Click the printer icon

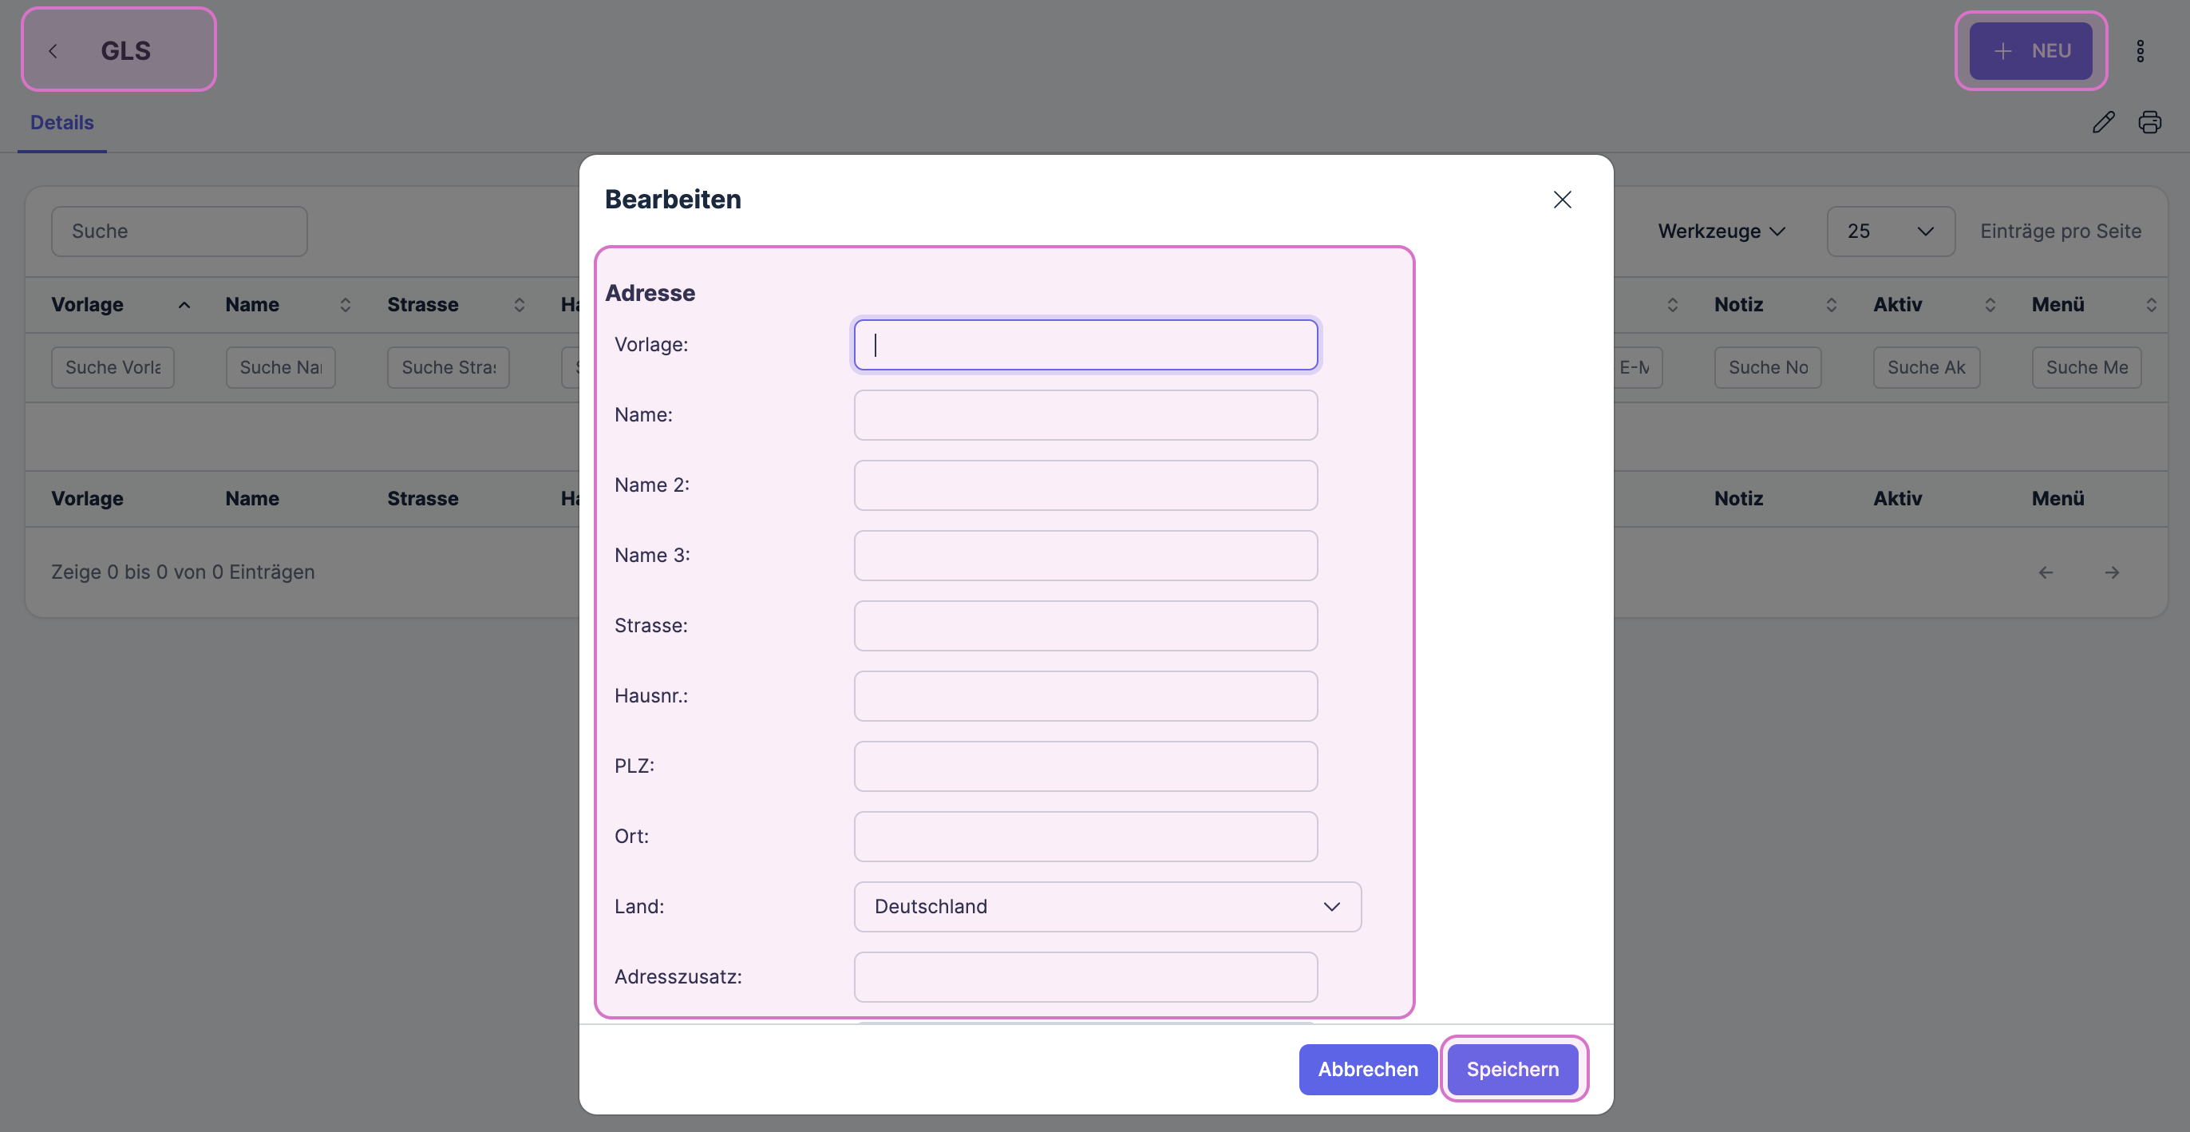click(x=2150, y=122)
